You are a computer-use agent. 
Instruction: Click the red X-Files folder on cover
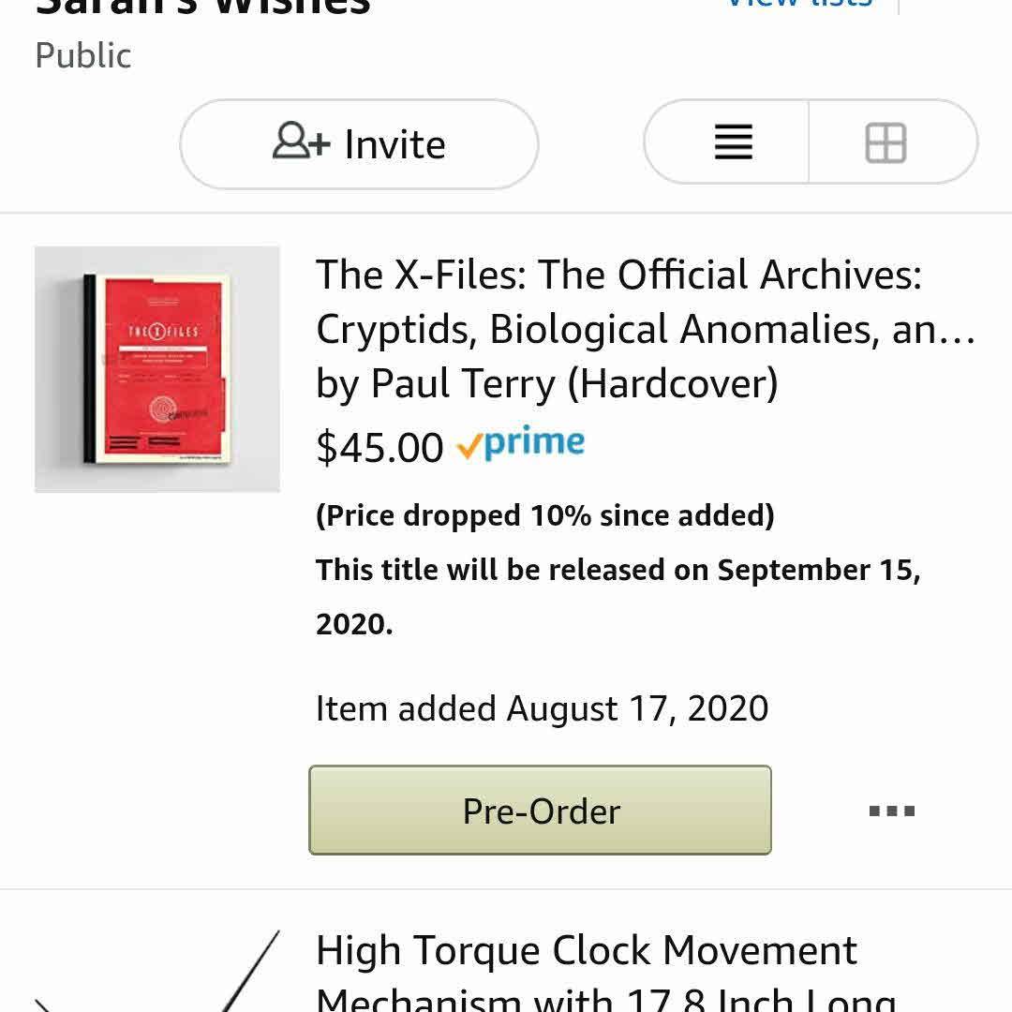pyautogui.click(x=164, y=365)
